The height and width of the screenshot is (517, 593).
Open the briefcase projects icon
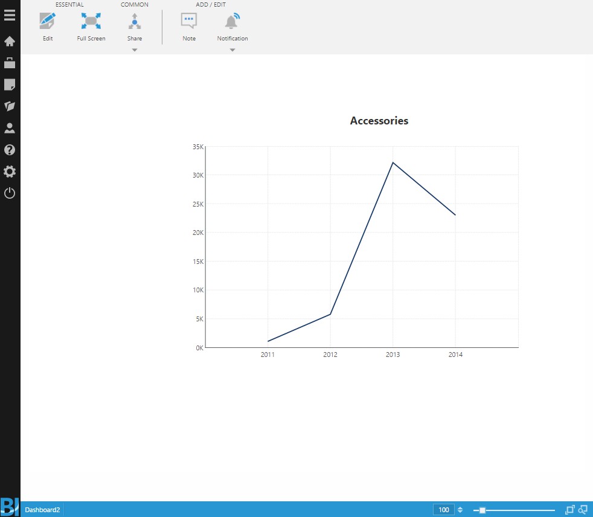point(10,63)
